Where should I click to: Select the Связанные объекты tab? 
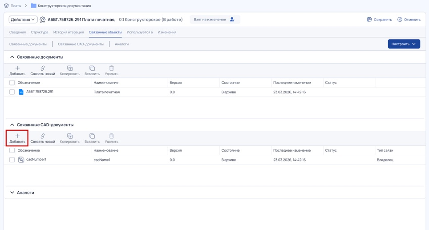click(105, 32)
